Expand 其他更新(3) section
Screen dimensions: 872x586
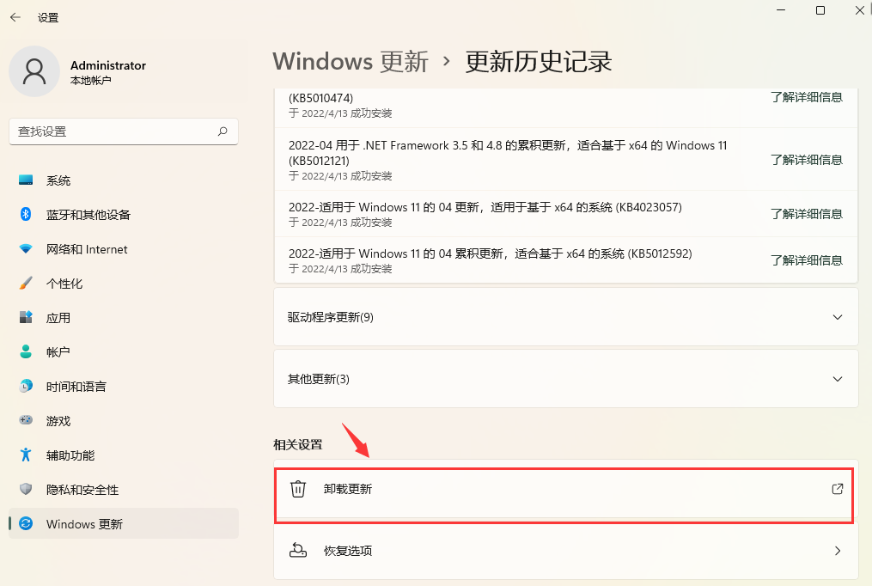564,378
